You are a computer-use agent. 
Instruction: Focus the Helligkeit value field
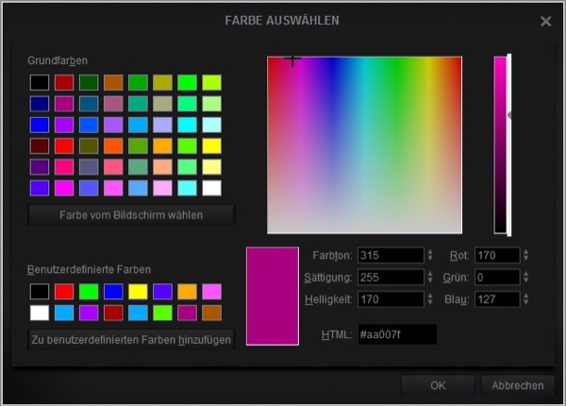pyautogui.click(x=391, y=299)
